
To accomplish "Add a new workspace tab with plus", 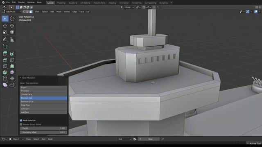I will [x=171, y=3].
